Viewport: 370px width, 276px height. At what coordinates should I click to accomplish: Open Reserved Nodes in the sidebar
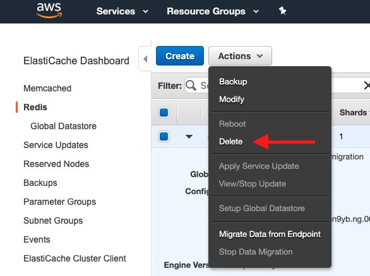pos(56,164)
